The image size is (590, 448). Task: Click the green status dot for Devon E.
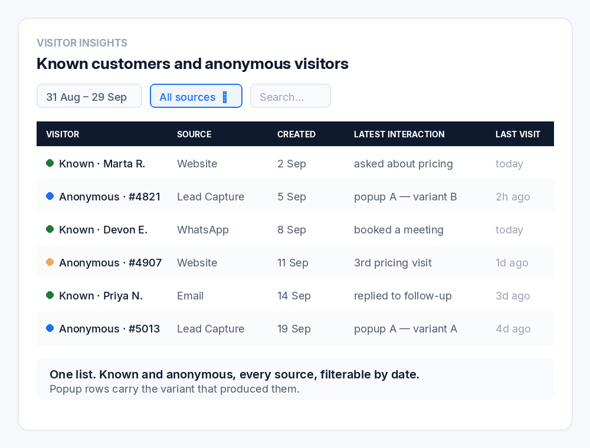tap(50, 229)
